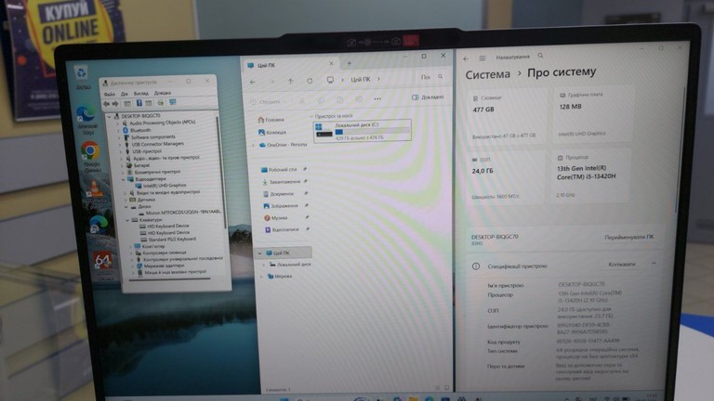Open Сховище 477 GB storage card
Screen dimensions: 714x401
[507, 117]
